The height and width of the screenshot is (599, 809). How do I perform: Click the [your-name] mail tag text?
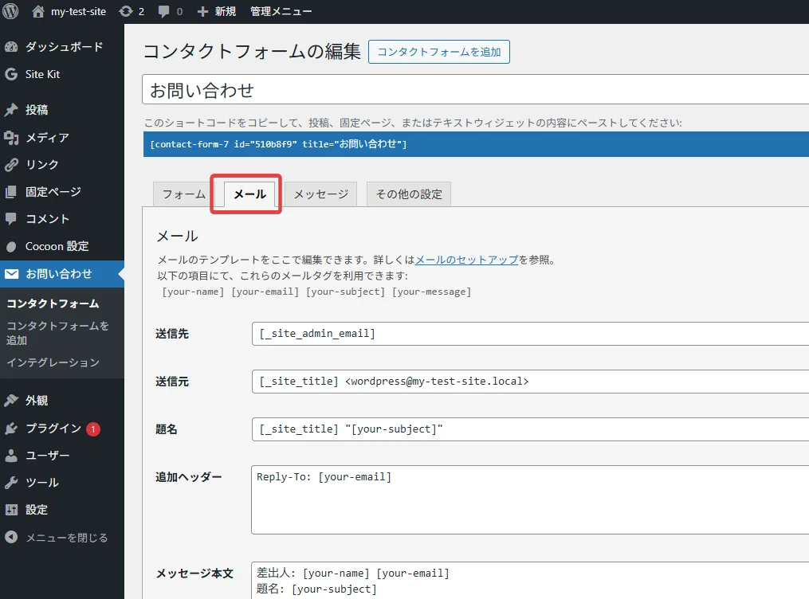pyautogui.click(x=193, y=292)
